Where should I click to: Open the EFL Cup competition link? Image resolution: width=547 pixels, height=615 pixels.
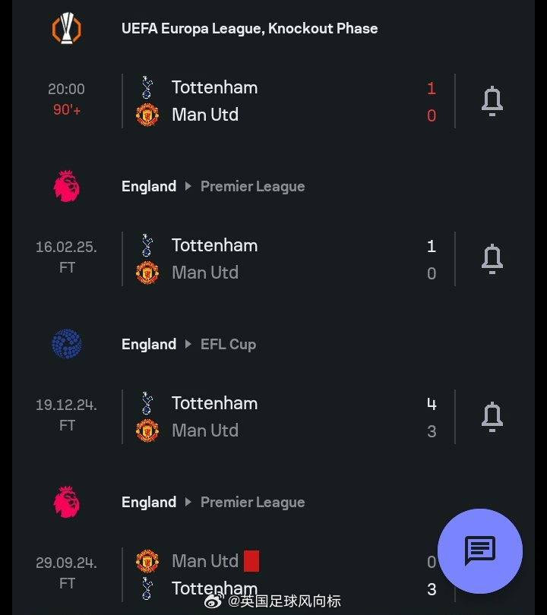tap(229, 345)
